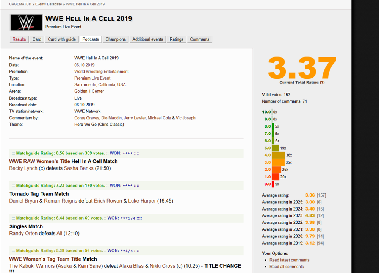Image resolution: width=379 pixels, height=273 pixels.
Task: Go to the Champions tab
Action: click(x=116, y=39)
